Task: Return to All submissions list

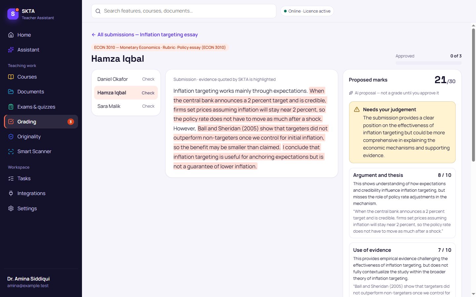Action: point(144,35)
